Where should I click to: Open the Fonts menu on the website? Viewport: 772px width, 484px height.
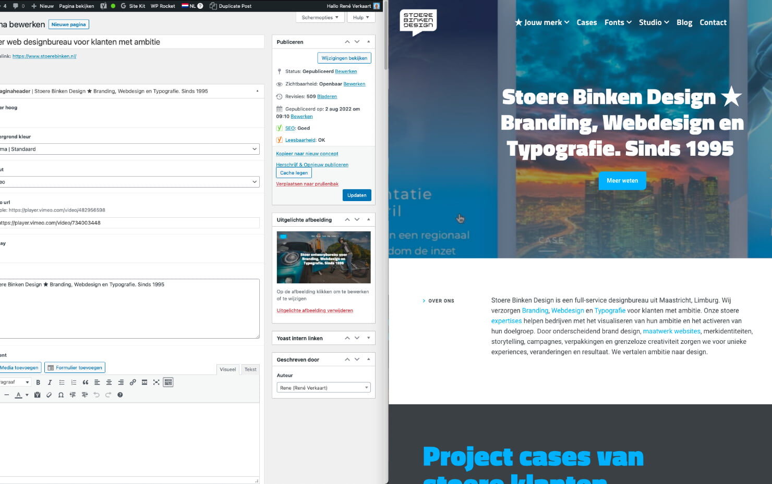point(618,22)
